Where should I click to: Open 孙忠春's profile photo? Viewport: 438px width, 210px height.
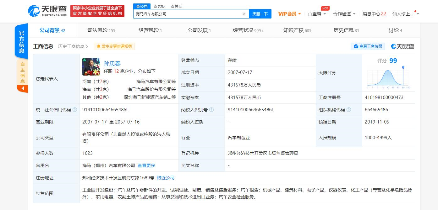91,67
